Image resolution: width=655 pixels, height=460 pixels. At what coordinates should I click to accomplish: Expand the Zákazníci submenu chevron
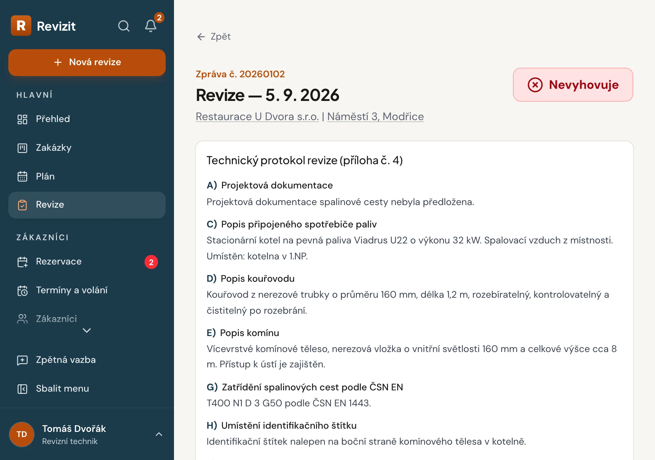click(x=87, y=330)
